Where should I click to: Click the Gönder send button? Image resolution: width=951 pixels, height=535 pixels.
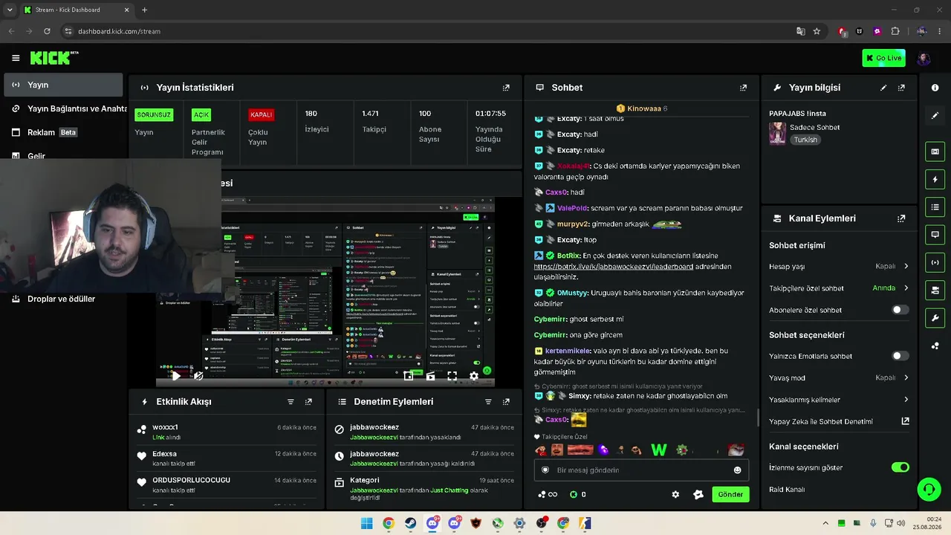[x=730, y=494]
